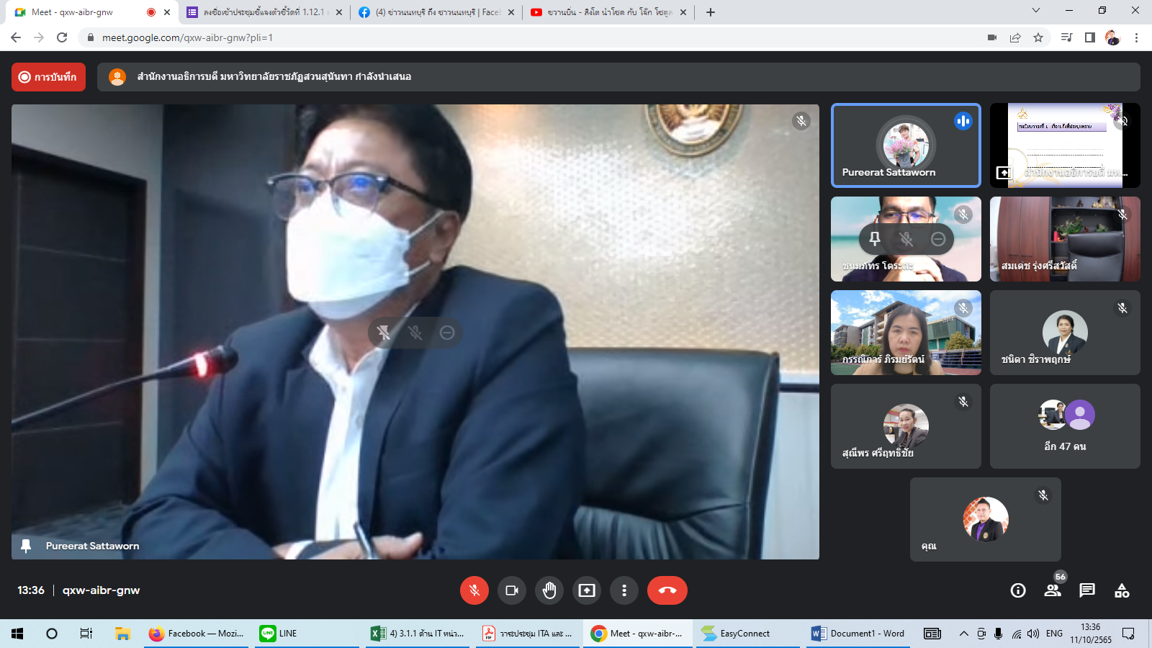Open the Activities panel icon
Viewport: 1152px width, 648px height.
pyautogui.click(x=1122, y=590)
